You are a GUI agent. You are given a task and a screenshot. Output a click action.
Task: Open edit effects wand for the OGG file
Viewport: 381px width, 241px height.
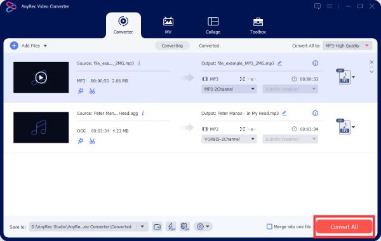pos(81,141)
